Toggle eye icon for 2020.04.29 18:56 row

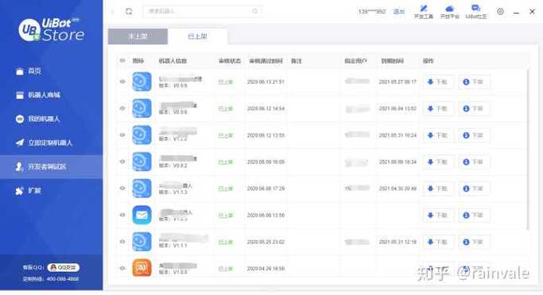point(122,268)
